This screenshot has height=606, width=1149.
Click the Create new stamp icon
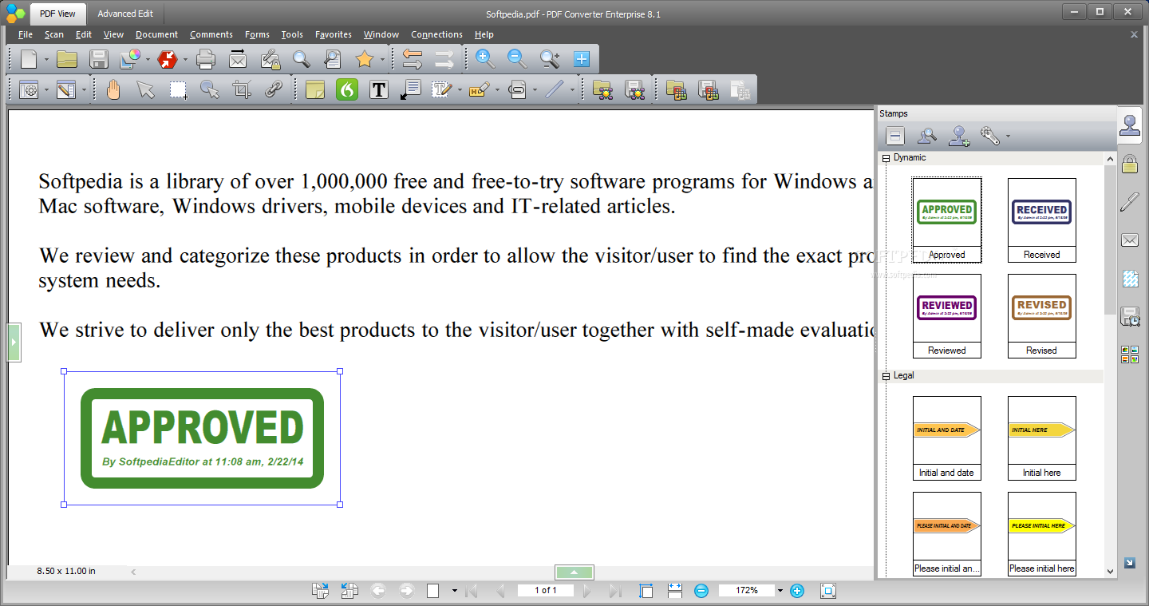click(959, 136)
